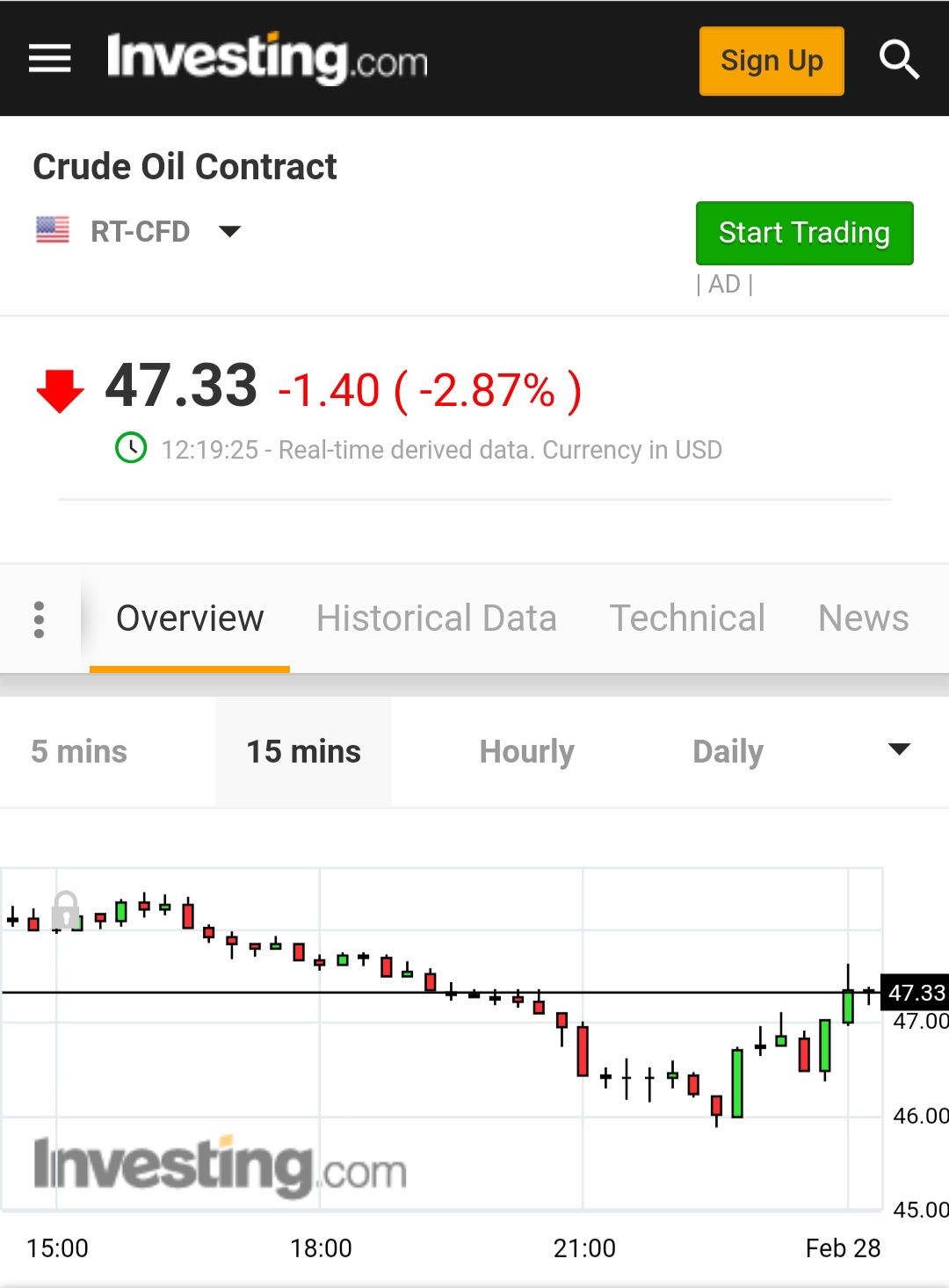Tap the lock icon on the chart
949x1288 pixels.
[66, 910]
